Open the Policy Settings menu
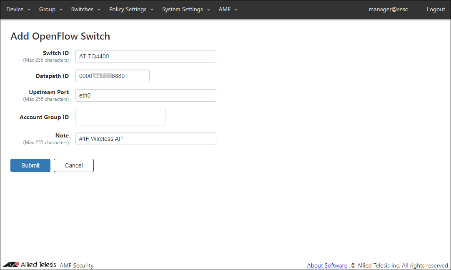451x270 pixels. [131, 10]
